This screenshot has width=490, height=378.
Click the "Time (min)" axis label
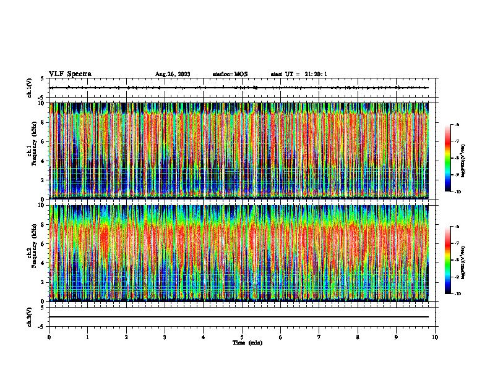tap(247, 343)
